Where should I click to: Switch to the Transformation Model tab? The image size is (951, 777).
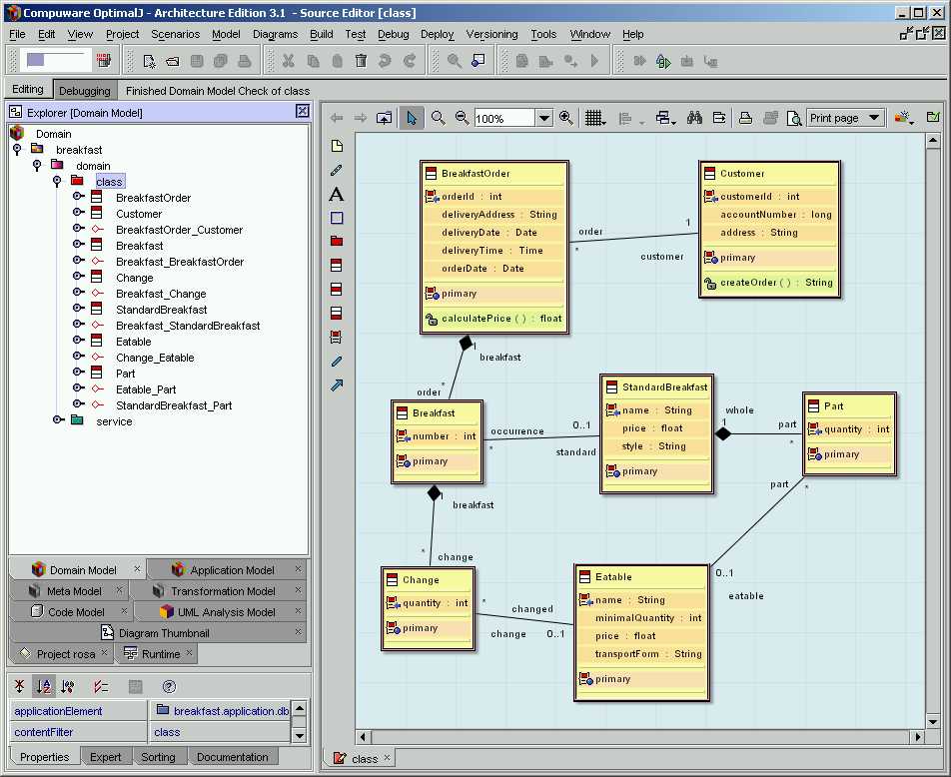pos(219,591)
